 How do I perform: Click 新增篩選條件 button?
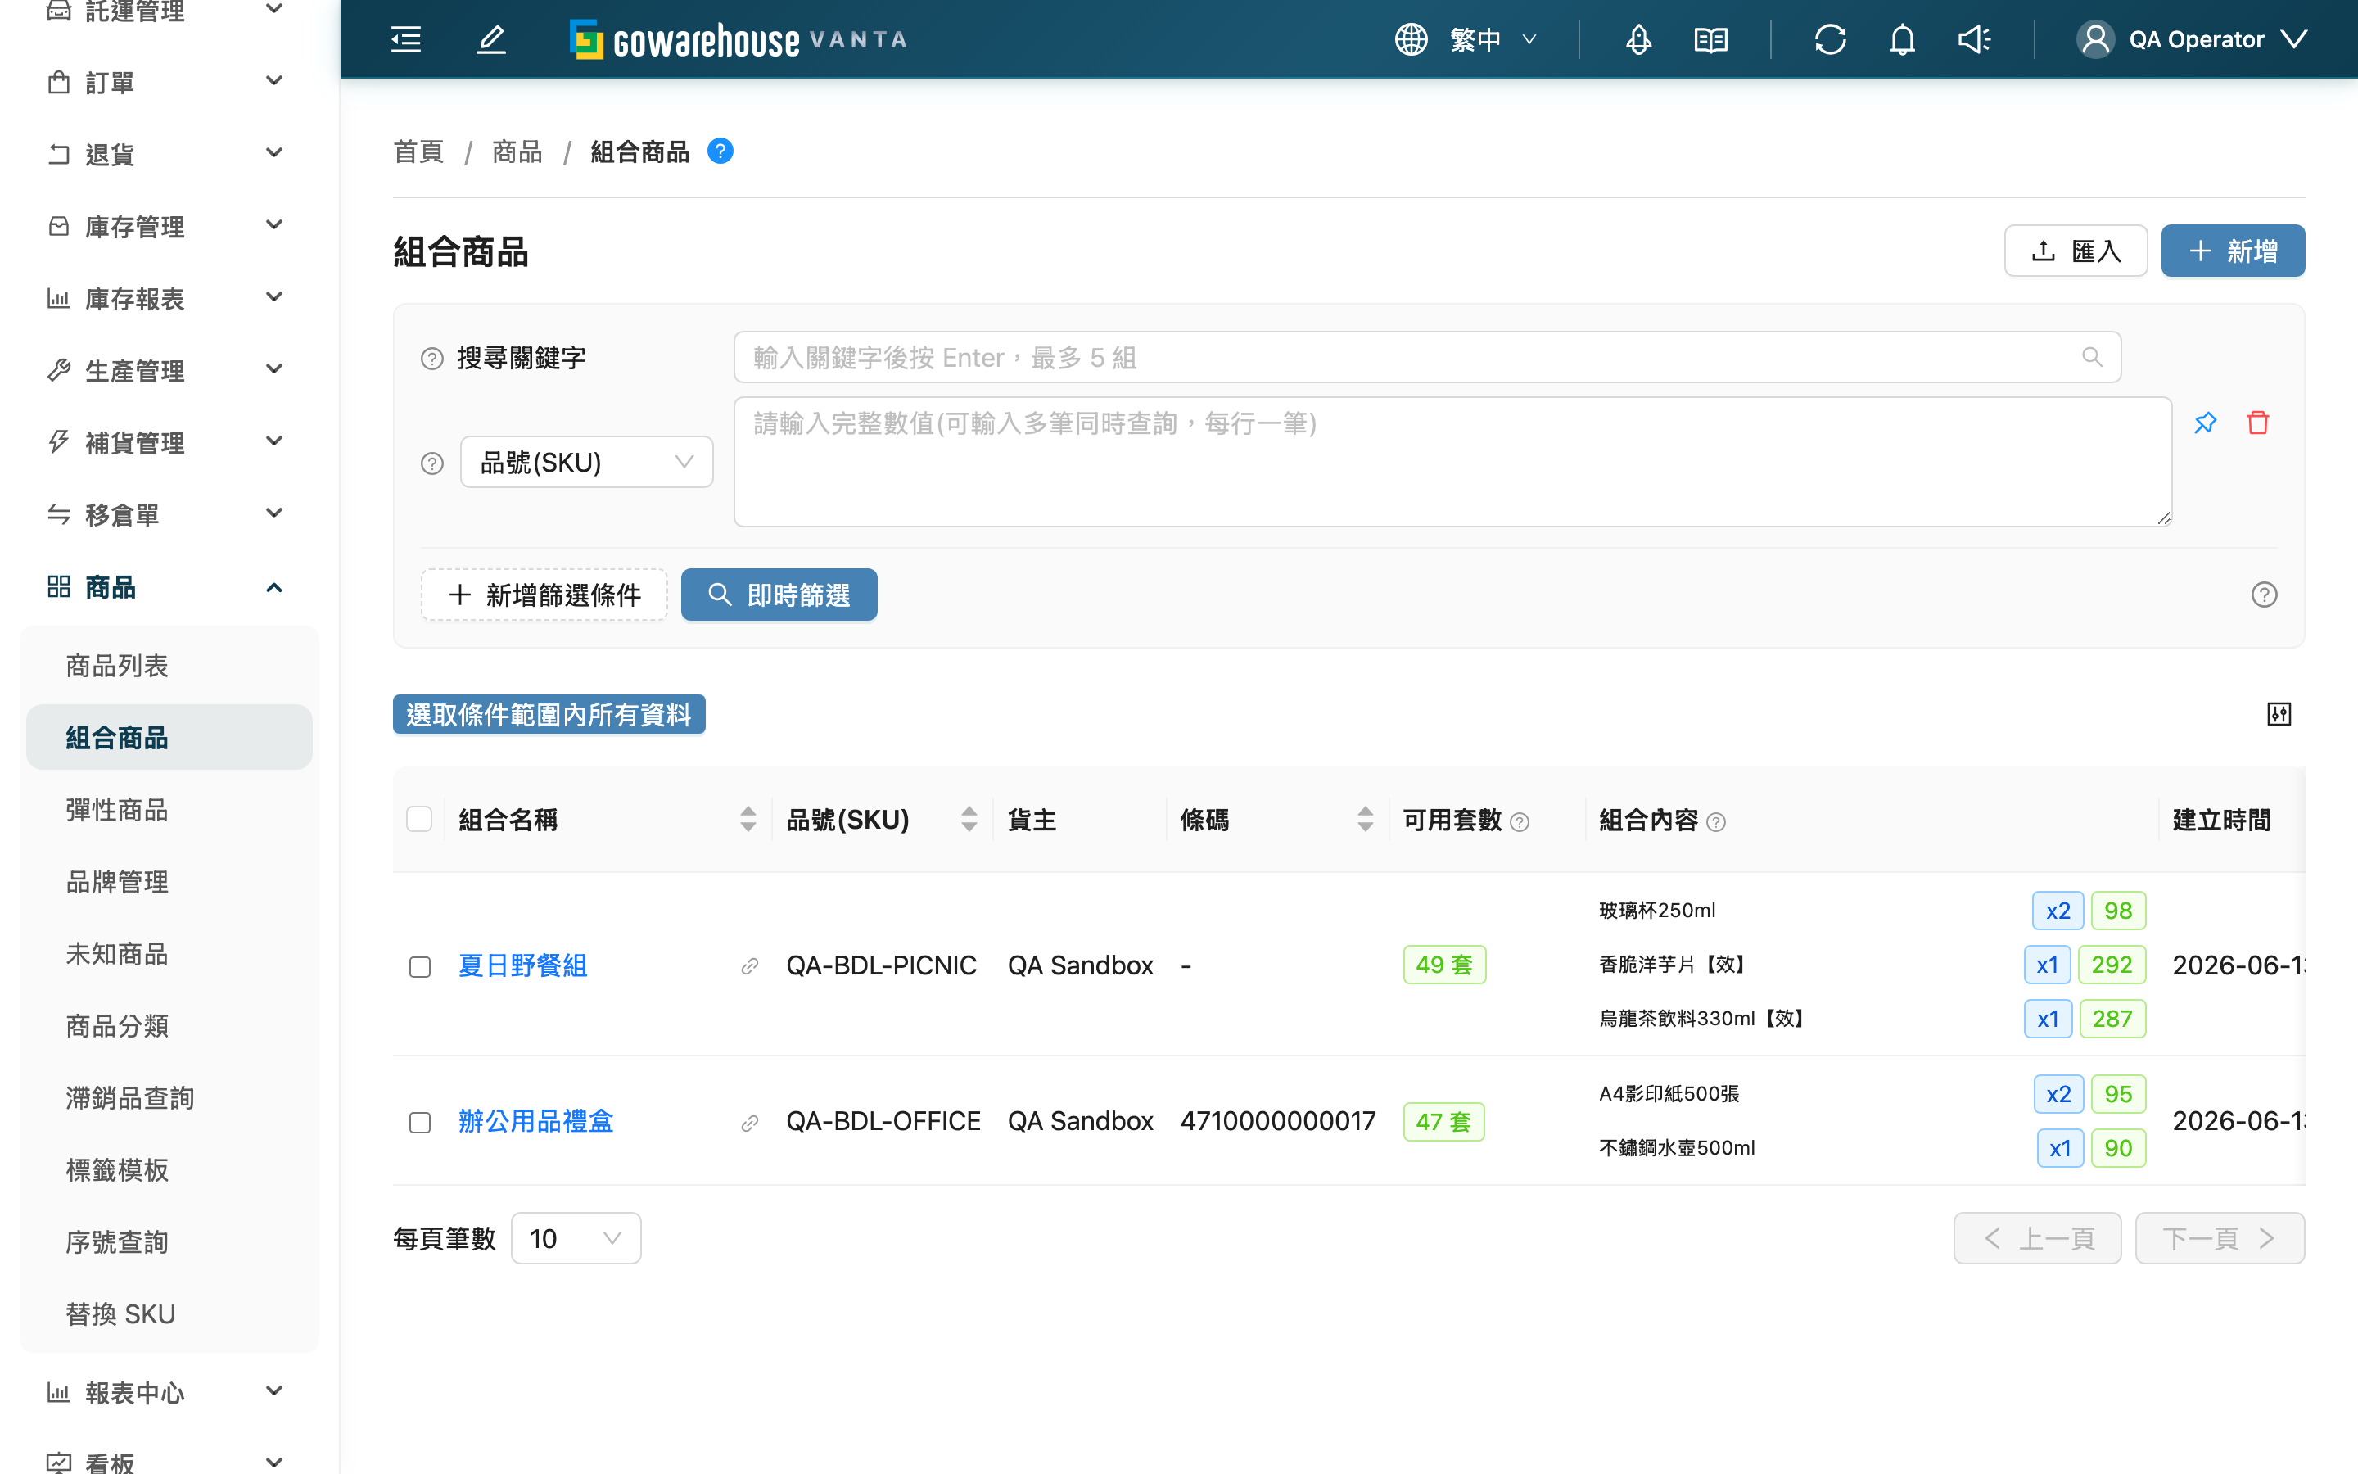click(544, 595)
